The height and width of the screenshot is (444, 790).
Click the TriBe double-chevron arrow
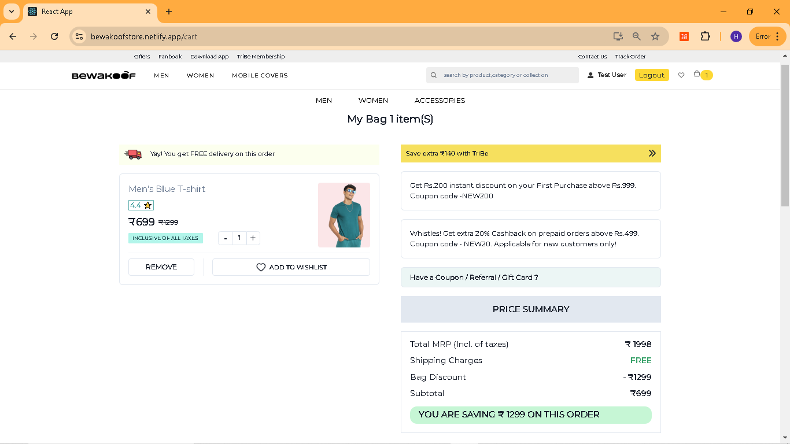(652, 153)
